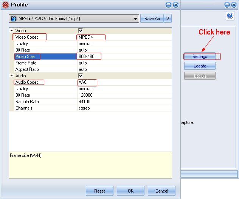The width and height of the screenshot is (239, 199).
Task: Click the red Profile gear icon in title bar
Action: [6, 5]
